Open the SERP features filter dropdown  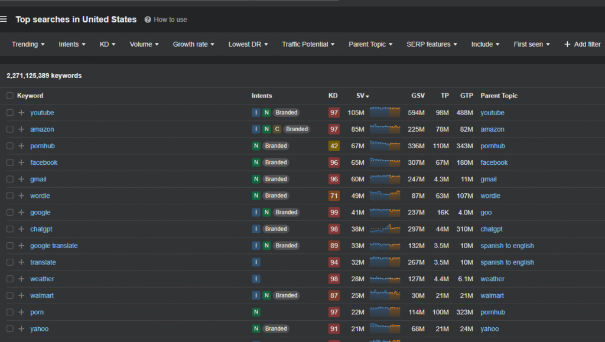[x=432, y=44]
